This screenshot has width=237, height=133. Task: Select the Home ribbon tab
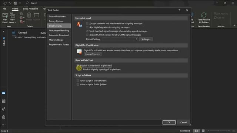(x=15, y=8)
